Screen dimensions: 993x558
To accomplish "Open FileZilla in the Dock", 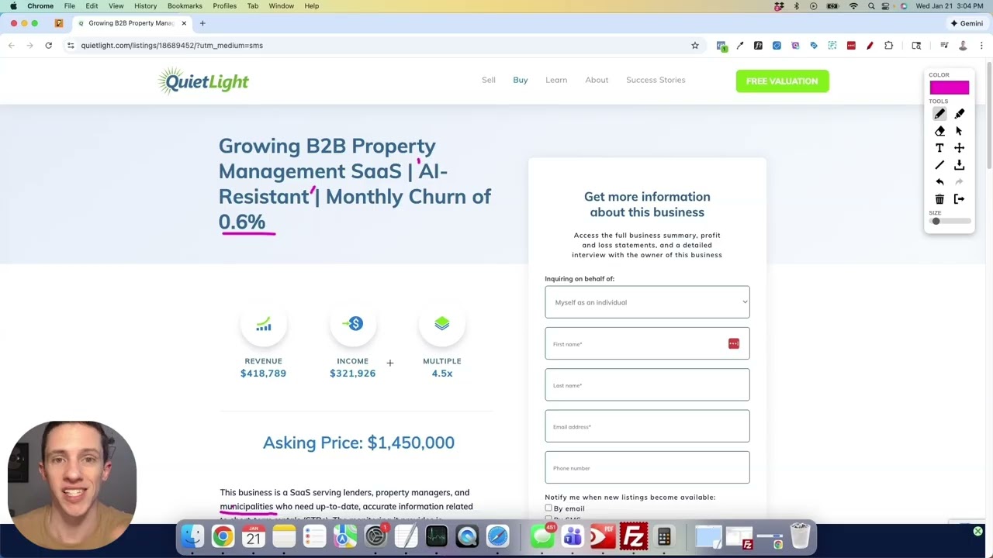I will 634,536.
